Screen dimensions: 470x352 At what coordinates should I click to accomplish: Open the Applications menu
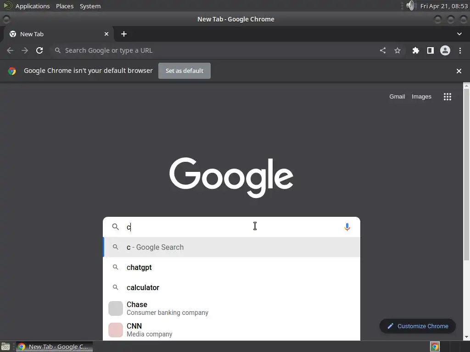pos(33,6)
